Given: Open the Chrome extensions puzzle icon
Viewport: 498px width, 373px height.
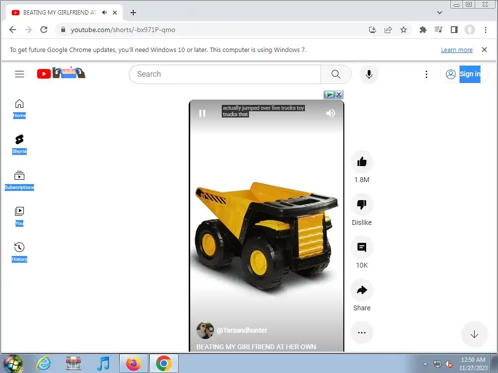Looking at the screenshot, I should (423, 30).
